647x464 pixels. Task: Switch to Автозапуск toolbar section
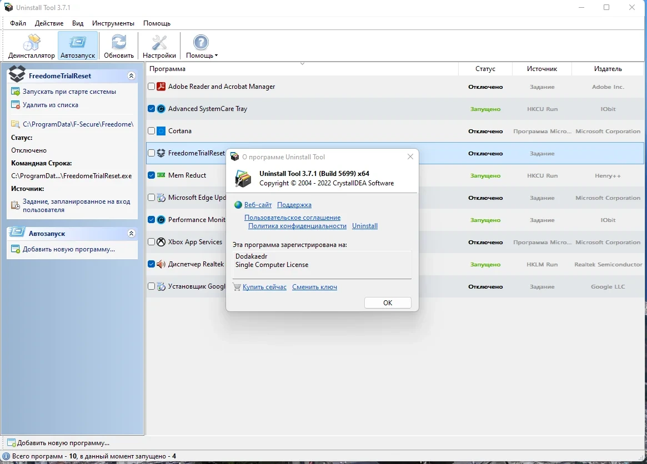pyautogui.click(x=78, y=46)
